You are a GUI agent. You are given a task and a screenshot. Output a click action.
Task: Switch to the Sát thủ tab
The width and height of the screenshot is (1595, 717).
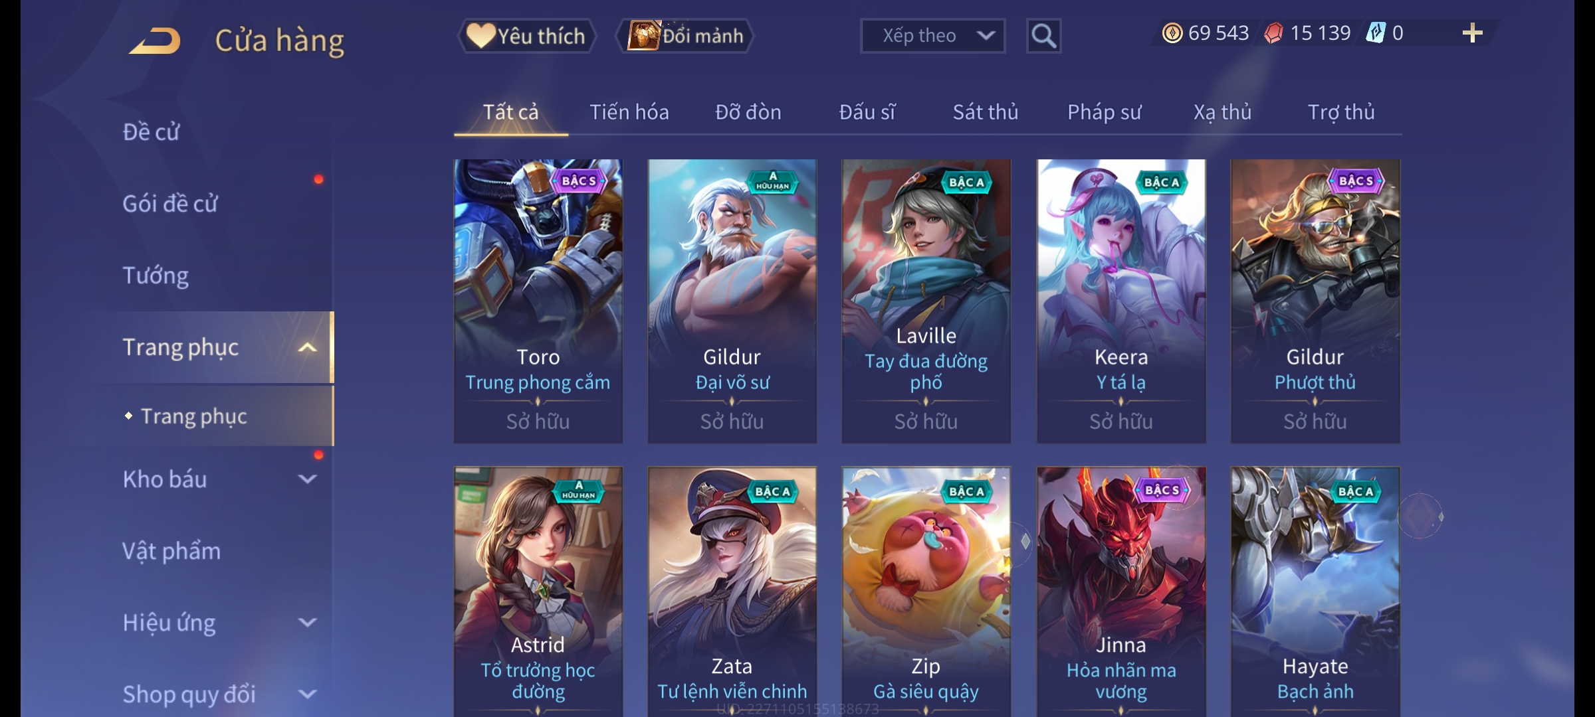986,112
